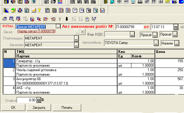Open the calendar picker next to date 13.07.13
Screen dimensions: 184x113
coord(176,27)
